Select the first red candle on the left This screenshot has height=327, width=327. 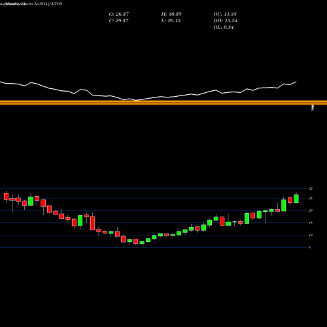(x=6, y=196)
